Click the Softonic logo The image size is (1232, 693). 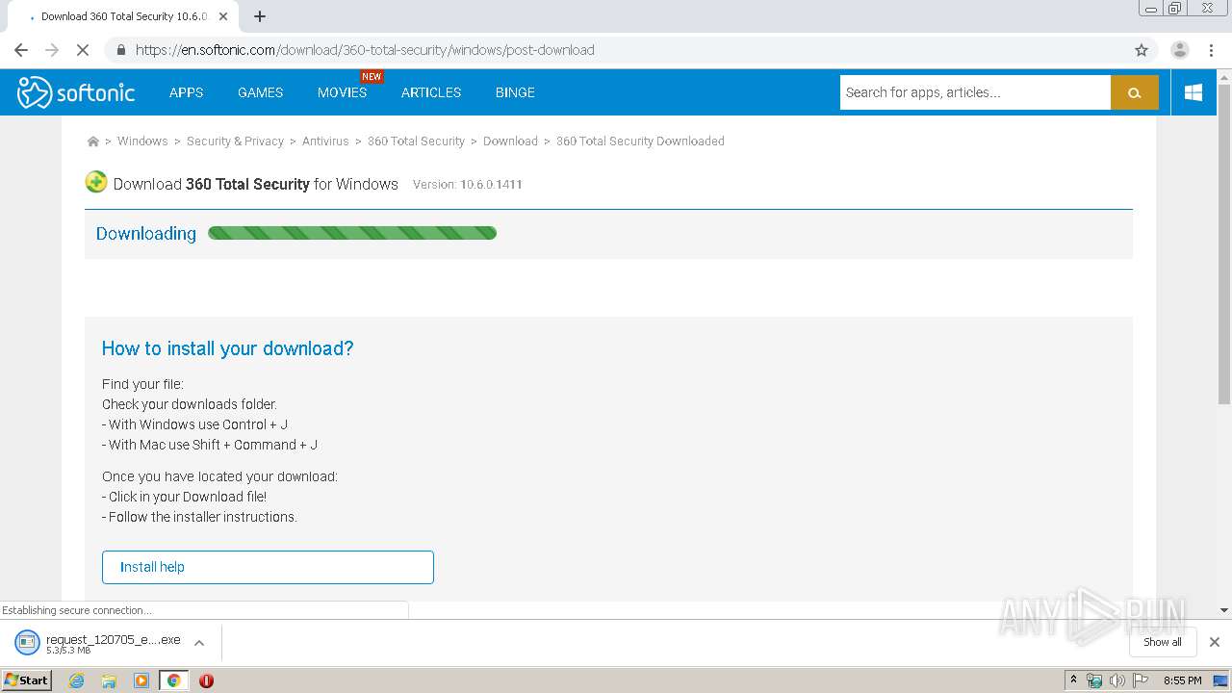(x=76, y=92)
